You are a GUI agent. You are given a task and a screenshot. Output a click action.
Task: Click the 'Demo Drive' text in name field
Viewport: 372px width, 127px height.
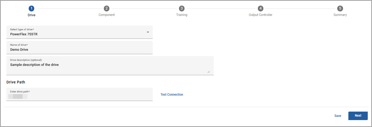click(19, 49)
